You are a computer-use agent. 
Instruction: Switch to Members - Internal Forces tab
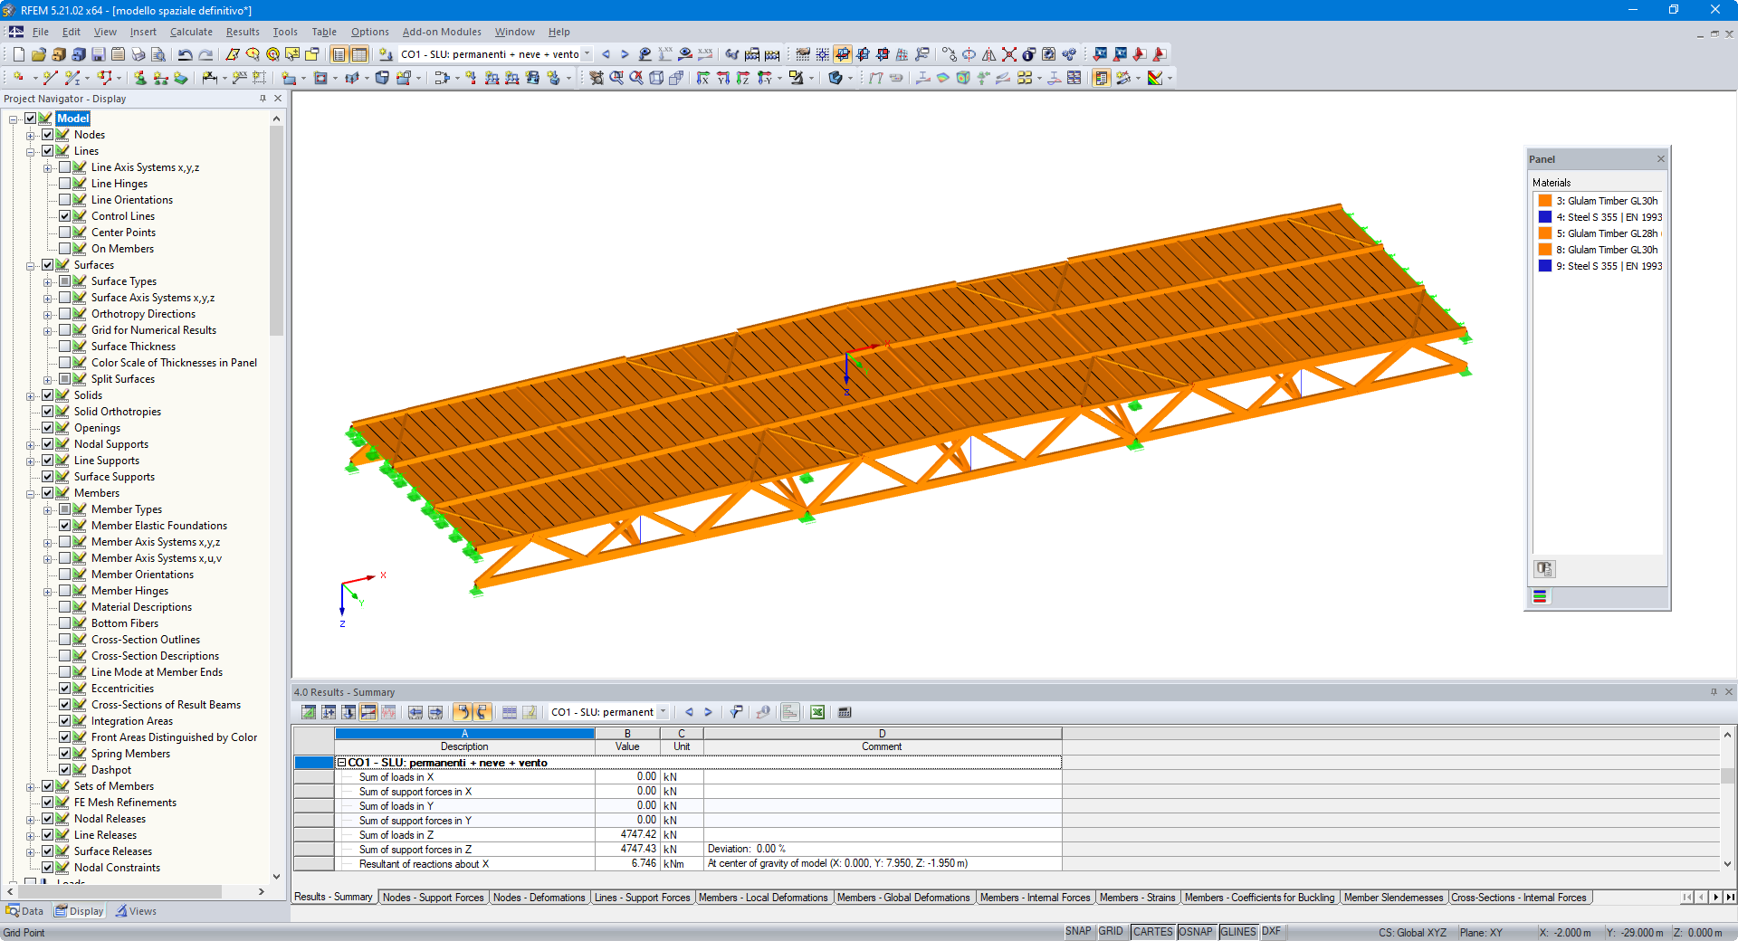tap(1035, 898)
